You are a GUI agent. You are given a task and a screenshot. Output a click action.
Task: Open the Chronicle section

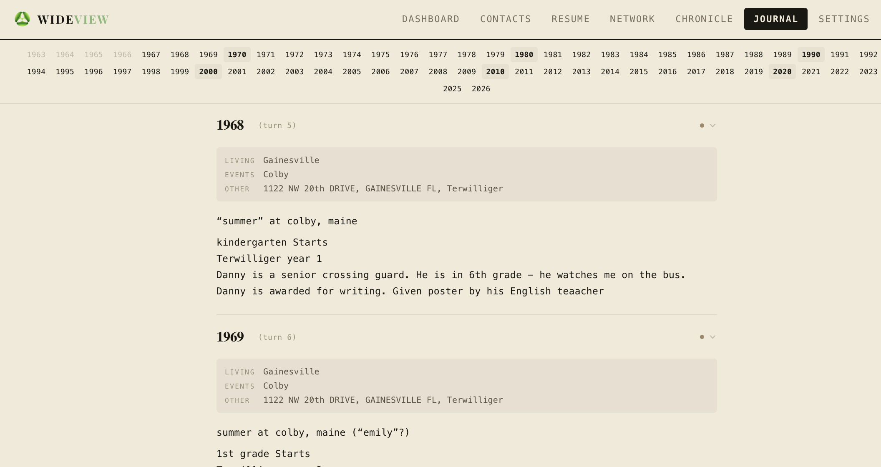(x=704, y=19)
